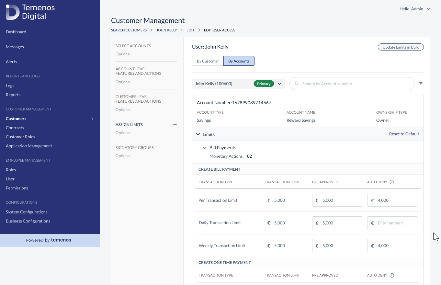Click the Temenos Digital logo
This screenshot has height=285, width=441.
30,12
